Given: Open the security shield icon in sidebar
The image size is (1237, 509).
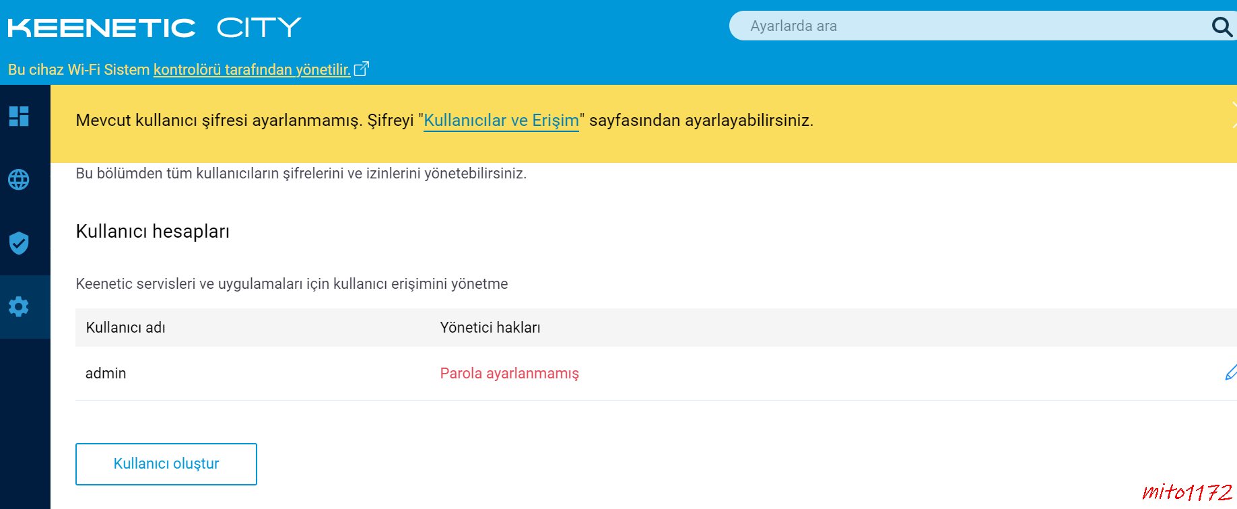Looking at the screenshot, I should [19, 243].
